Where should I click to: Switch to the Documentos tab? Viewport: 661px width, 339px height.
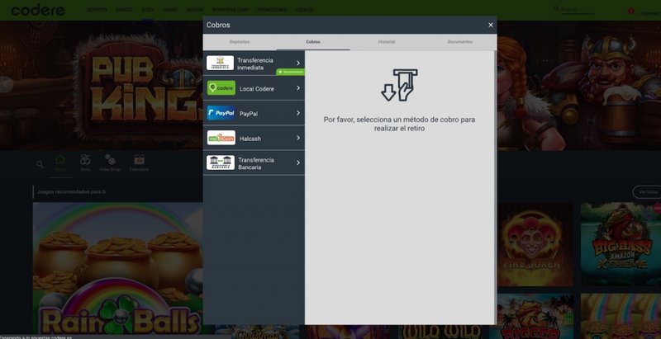[x=460, y=42]
